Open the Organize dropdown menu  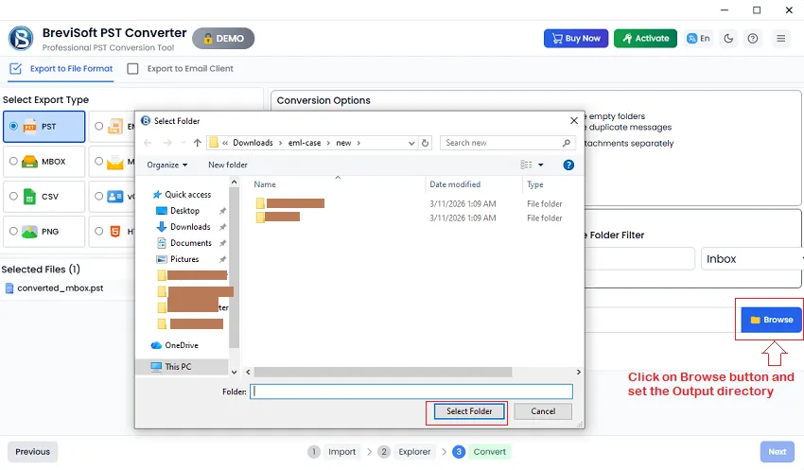(167, 165)
